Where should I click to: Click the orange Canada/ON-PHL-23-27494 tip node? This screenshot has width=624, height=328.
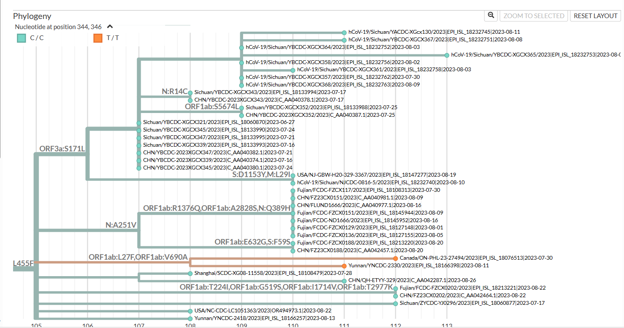pyautogui.click(x=395, y=258)
